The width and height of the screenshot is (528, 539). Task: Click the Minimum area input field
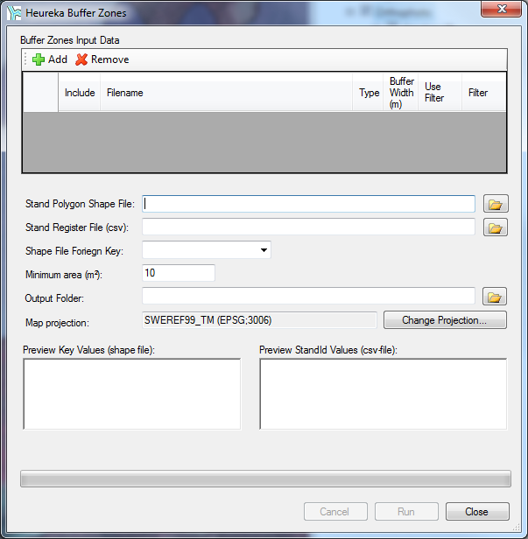[x=179, y=273]
